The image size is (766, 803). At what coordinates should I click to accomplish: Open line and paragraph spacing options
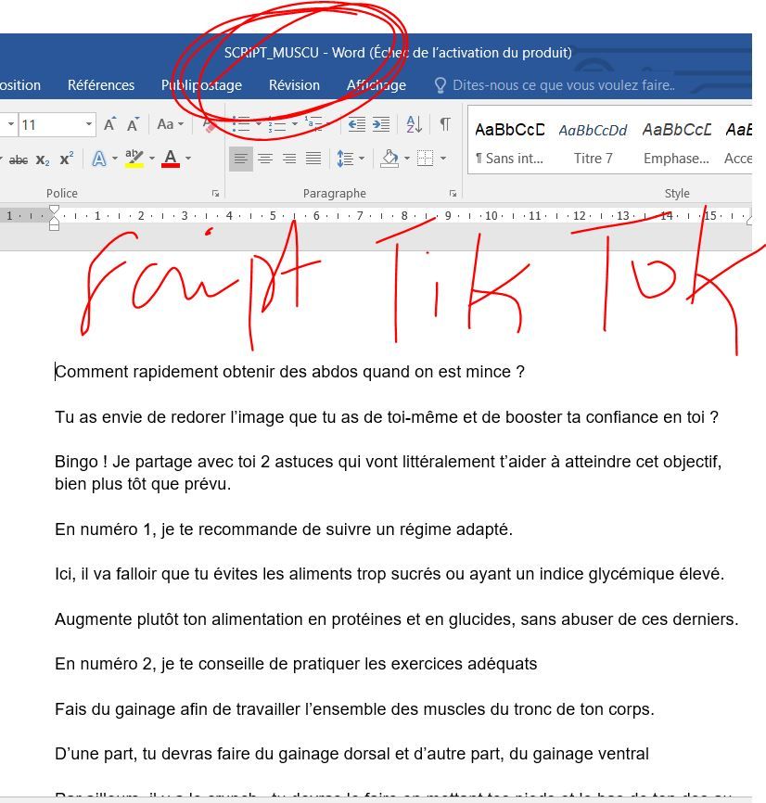tap(345, 159)
